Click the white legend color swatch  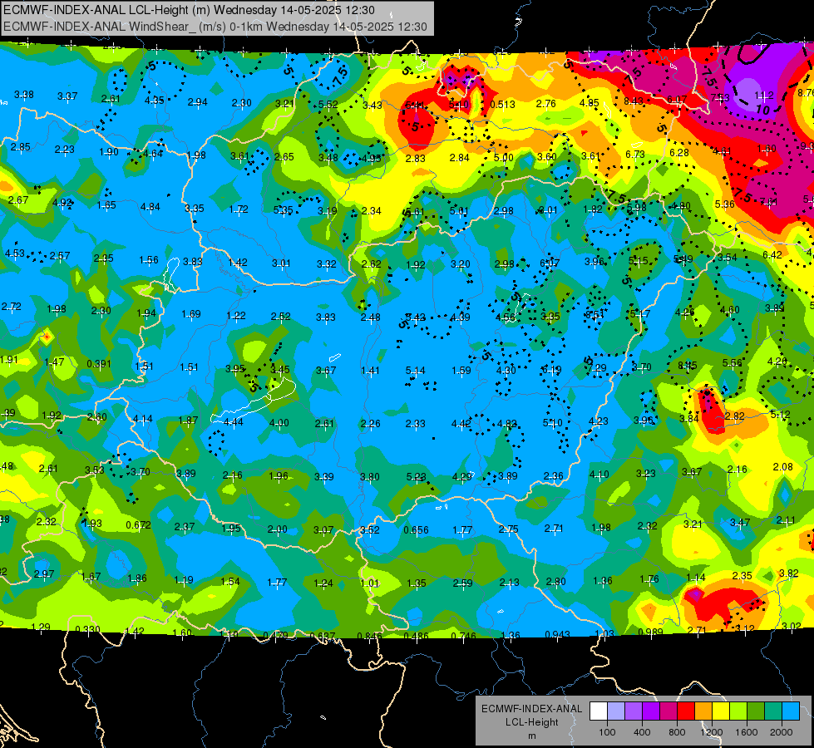point(599,711)
